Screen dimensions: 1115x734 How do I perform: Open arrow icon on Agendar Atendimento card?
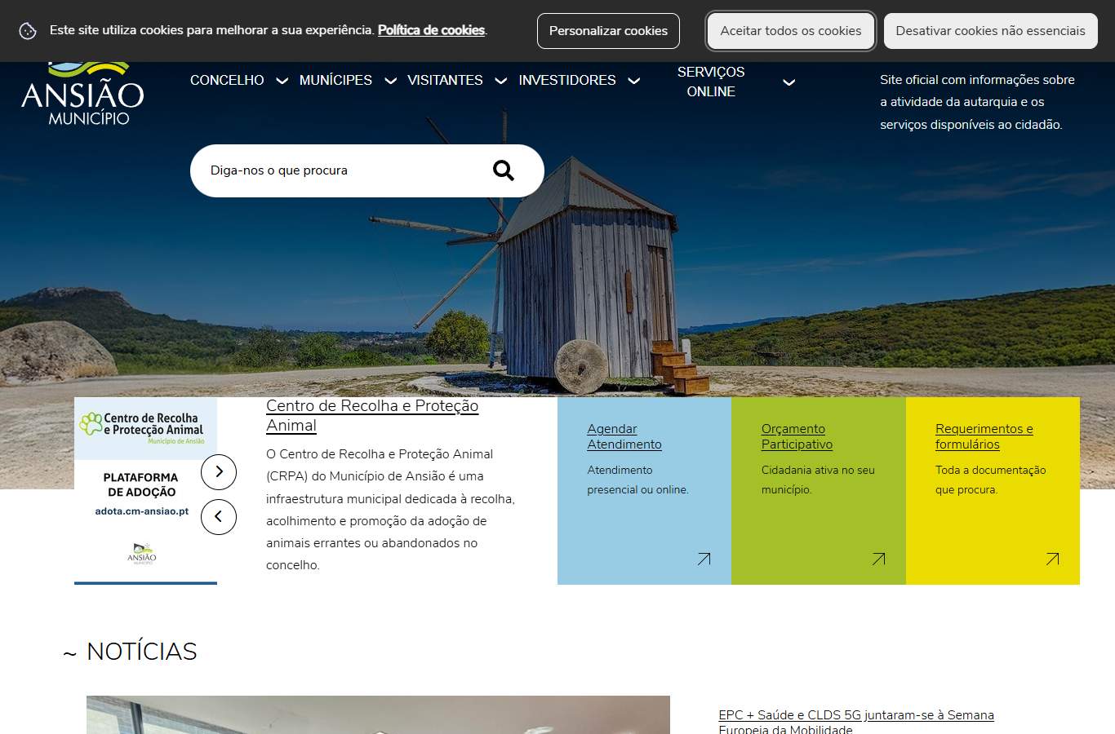tap(704, 559)
